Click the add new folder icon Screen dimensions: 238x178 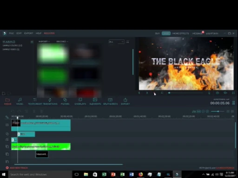tap(4, 94)
